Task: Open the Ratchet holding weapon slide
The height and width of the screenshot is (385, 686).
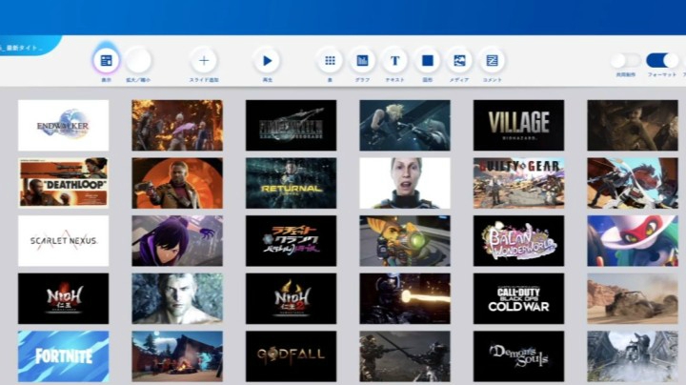Action: tap(405, 240)
